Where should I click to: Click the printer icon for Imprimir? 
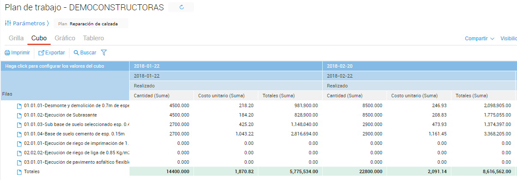click(7, 53)
